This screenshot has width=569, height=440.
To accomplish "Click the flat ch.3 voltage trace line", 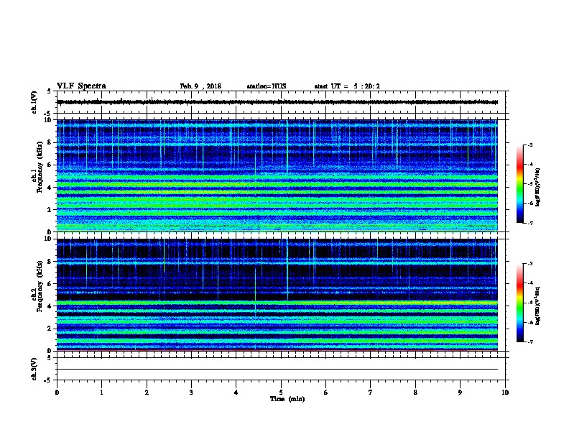I will 277,370.
